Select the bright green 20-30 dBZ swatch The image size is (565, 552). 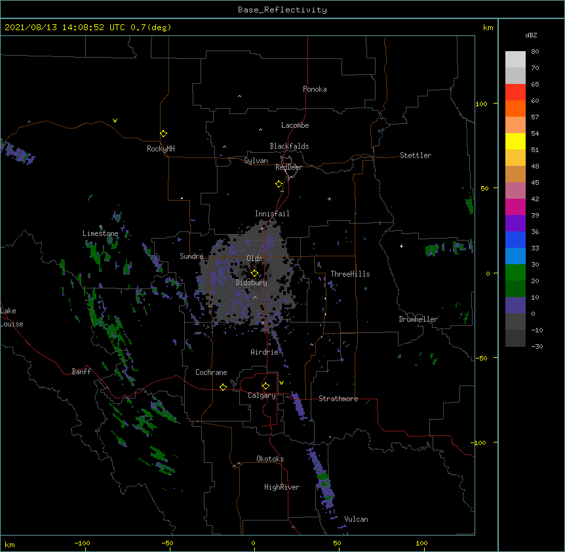(515, 273)
